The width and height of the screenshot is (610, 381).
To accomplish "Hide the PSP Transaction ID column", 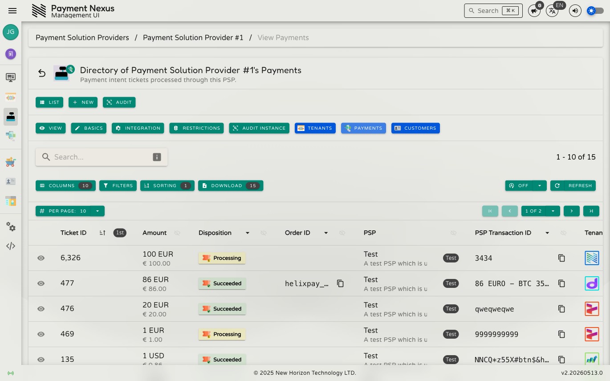I will [x=563, y=233].
